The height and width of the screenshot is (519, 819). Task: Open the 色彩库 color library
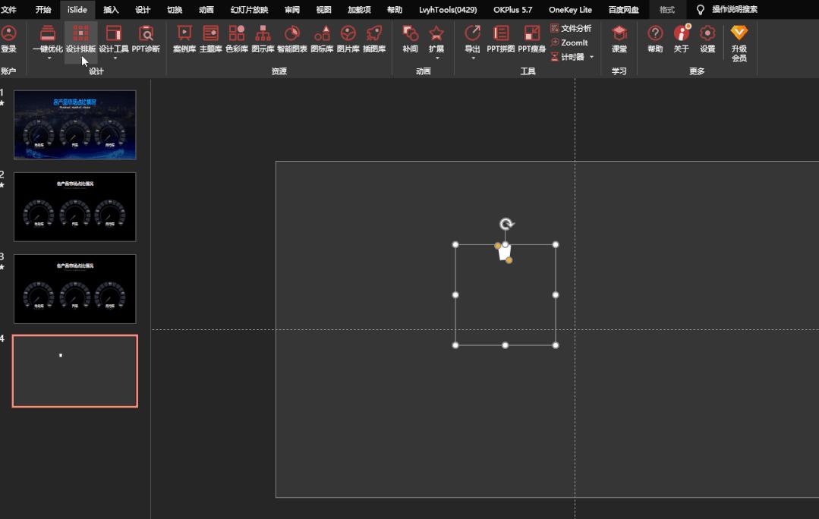pyautogui.click(x=237, y=39)
